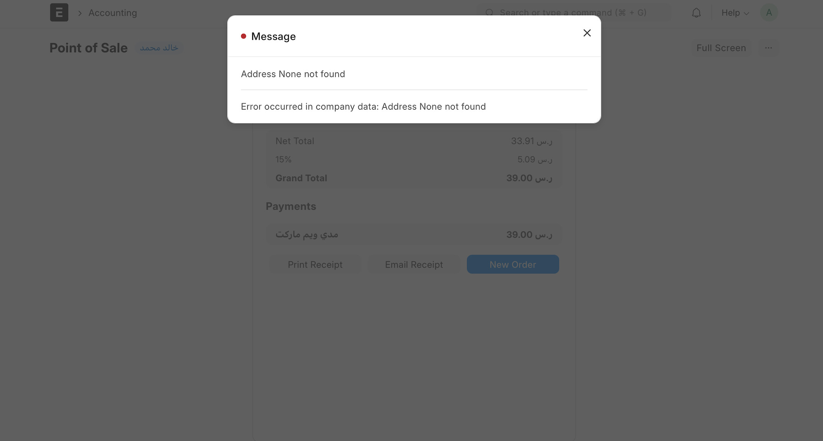Close the Message dialog
This screenshot has width=823, height=441.
pyautogui.click(x=587, y=33)
